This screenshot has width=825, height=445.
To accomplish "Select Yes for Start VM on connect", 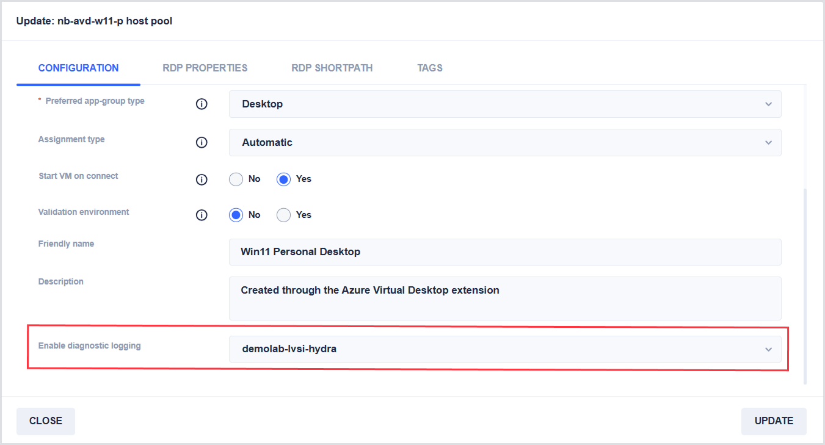I will pyautogui.click(x=283, y=179).
